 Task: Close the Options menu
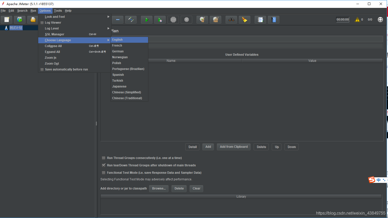pos(45,11)
